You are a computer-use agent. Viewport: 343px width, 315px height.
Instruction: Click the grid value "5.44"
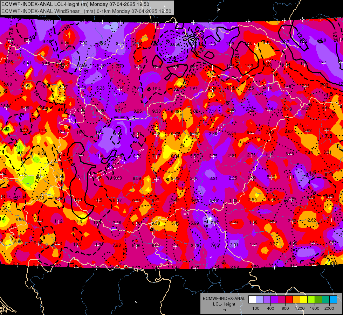(x=119, y=89)
